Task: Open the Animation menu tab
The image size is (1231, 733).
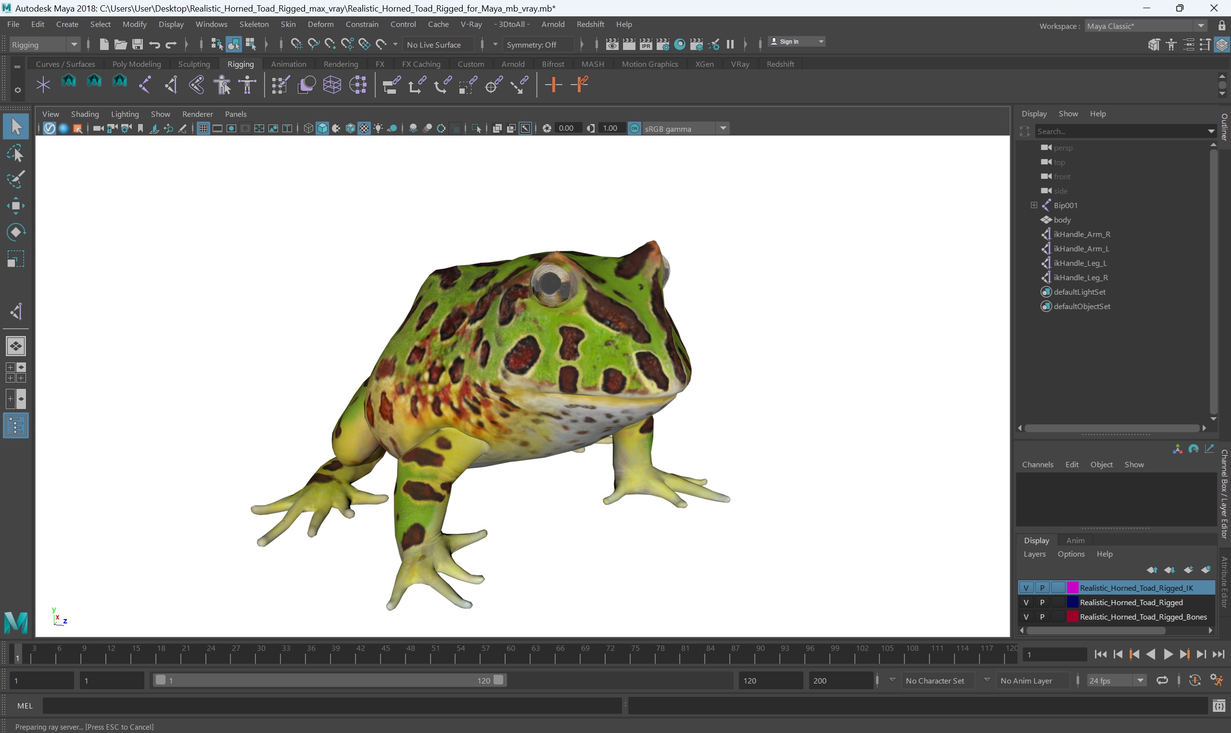Action: [288, 64]
